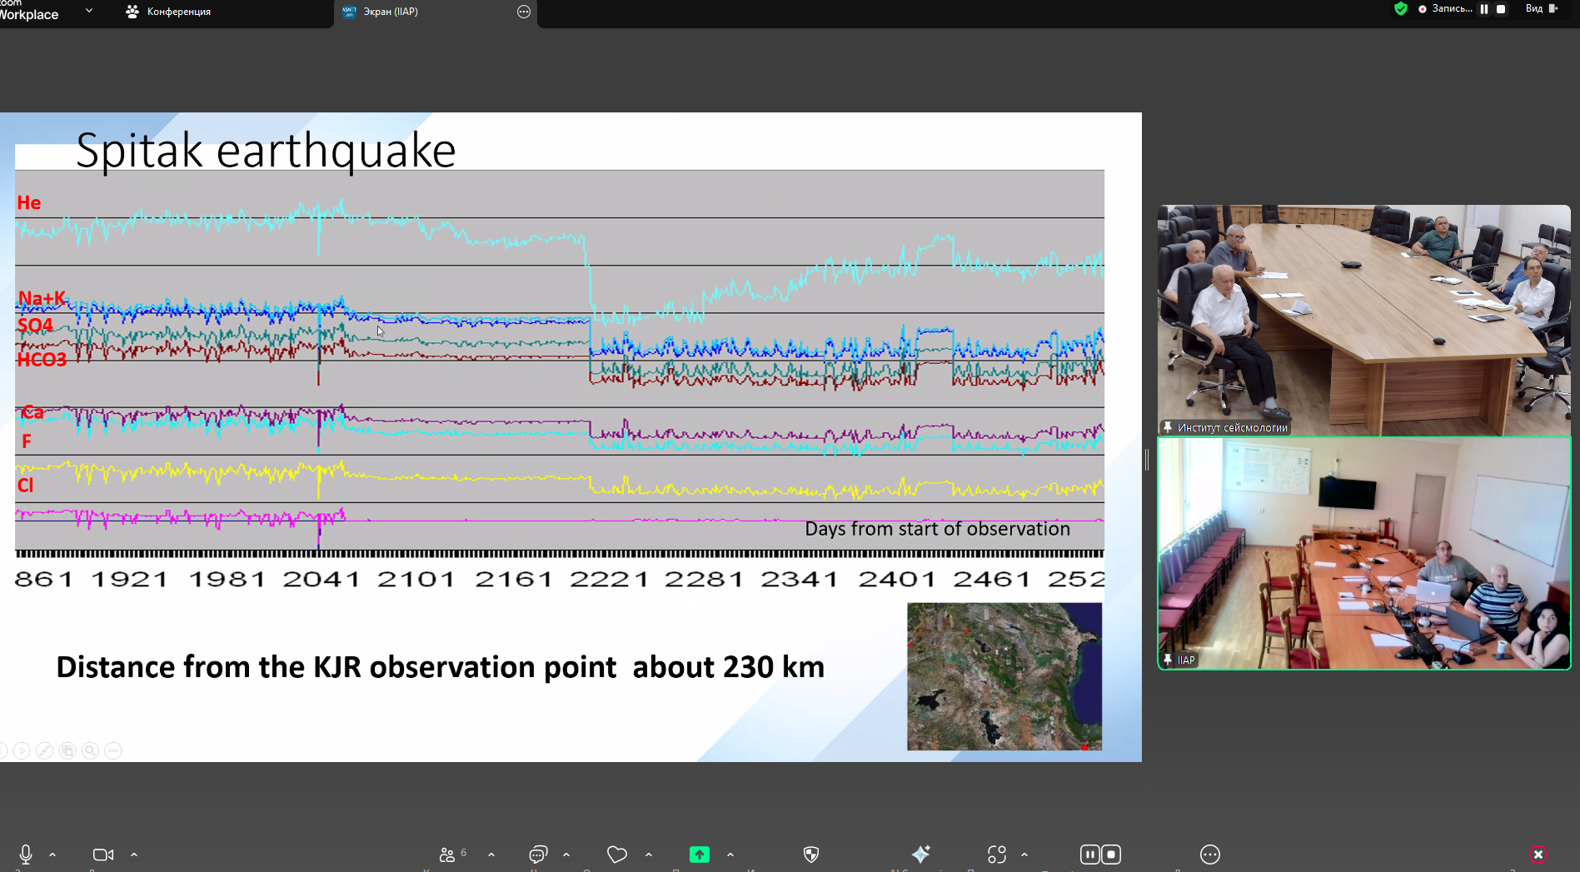Open the participants panel

click(x=448, y=855)
